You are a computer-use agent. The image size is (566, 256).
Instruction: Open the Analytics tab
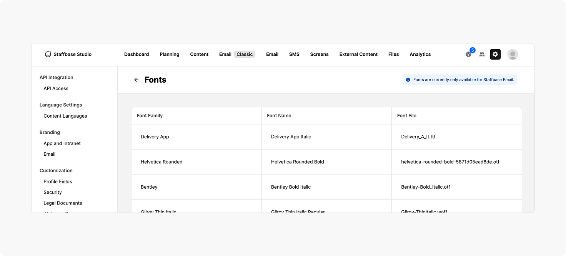(420, 54)
